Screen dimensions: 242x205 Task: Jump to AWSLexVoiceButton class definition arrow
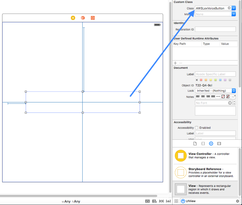click(229, 8)
